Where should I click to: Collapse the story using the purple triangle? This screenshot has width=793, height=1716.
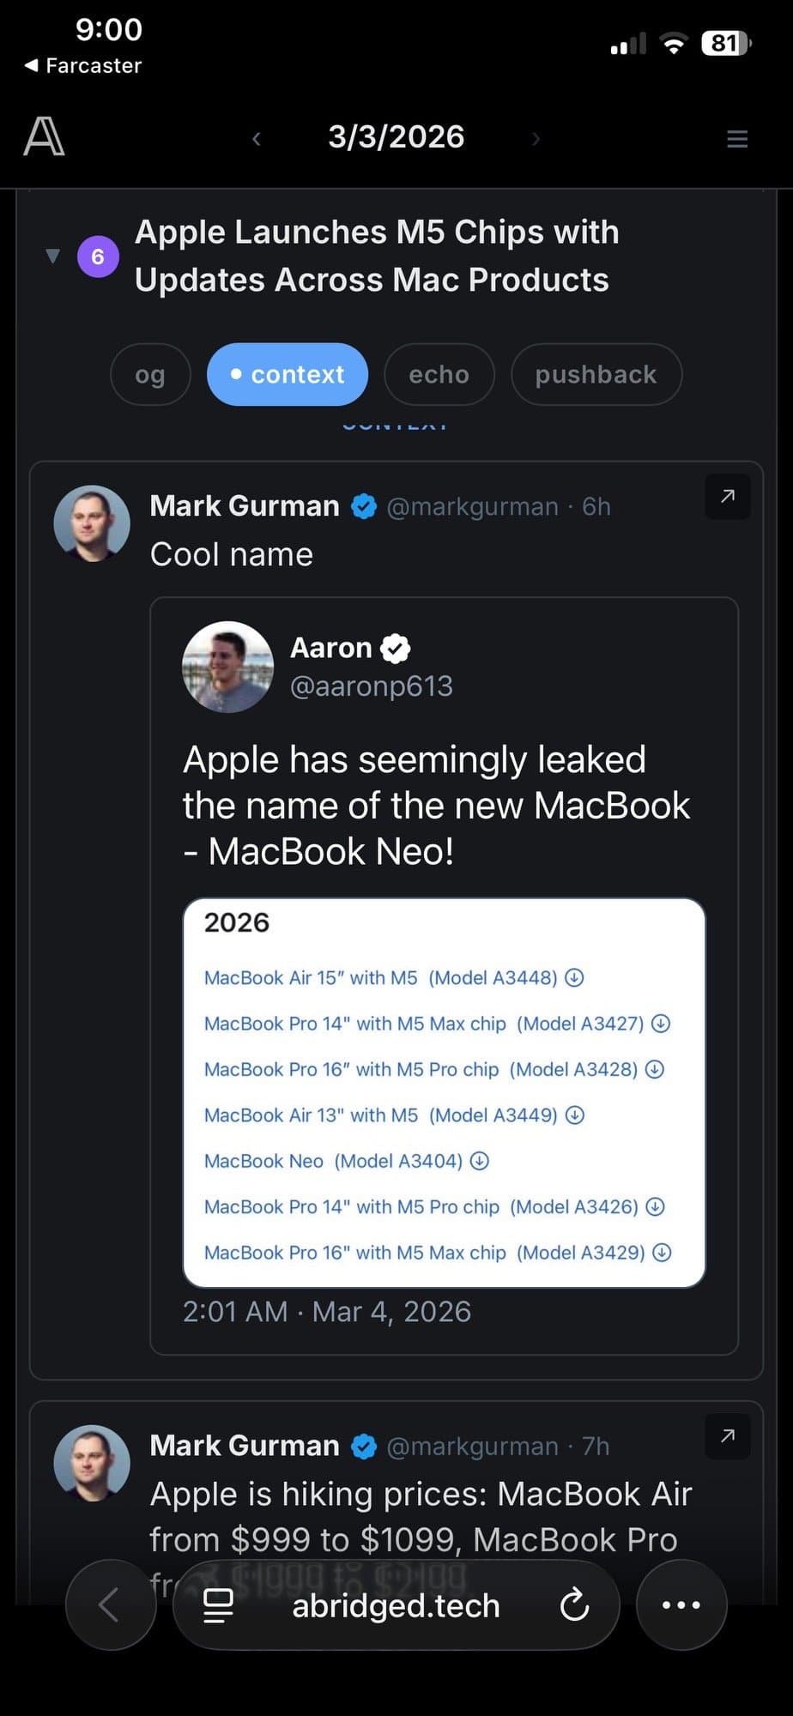point(51,255)
